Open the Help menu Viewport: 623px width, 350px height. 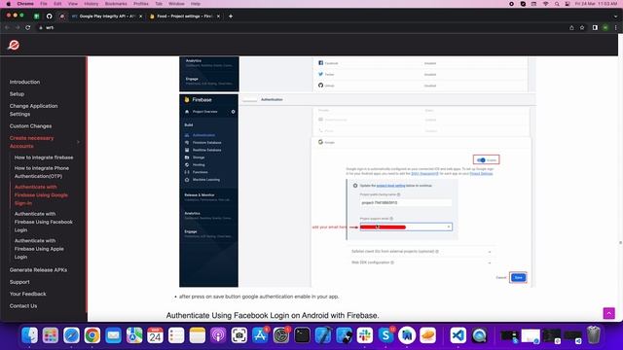pyautogui.click(x=196, y=4)
